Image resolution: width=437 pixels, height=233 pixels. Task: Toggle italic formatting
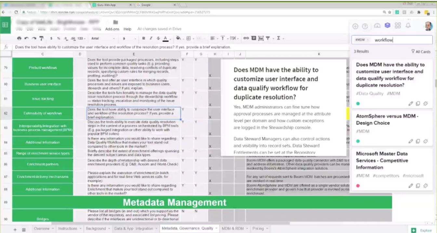pos(151,38)
